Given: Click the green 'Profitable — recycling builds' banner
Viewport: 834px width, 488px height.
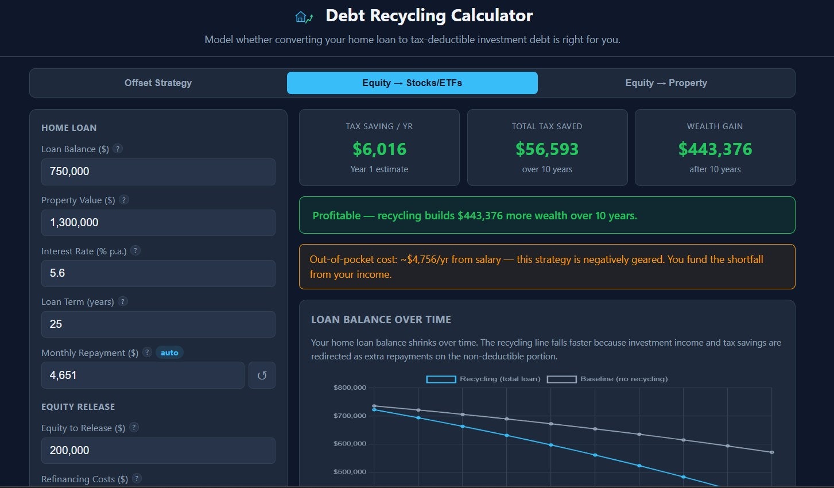Looking at the screenshot, I should [x=547, y=215].
